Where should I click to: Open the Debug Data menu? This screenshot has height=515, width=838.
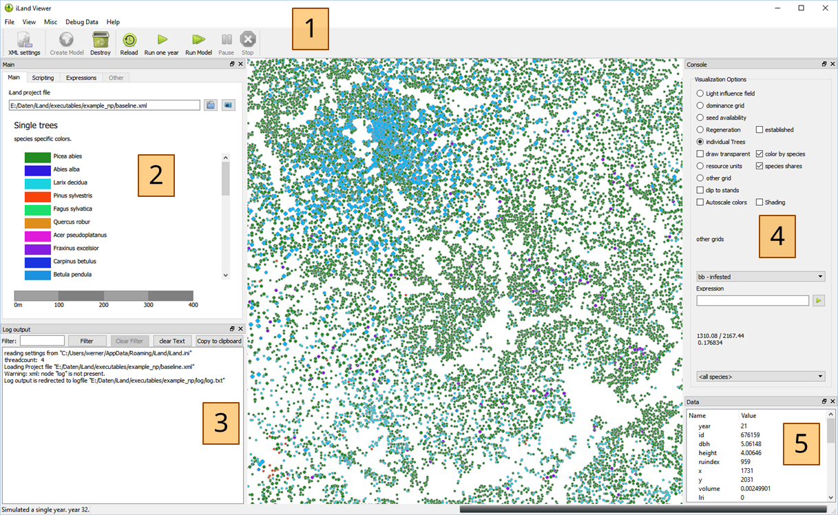tap(81, 22)
